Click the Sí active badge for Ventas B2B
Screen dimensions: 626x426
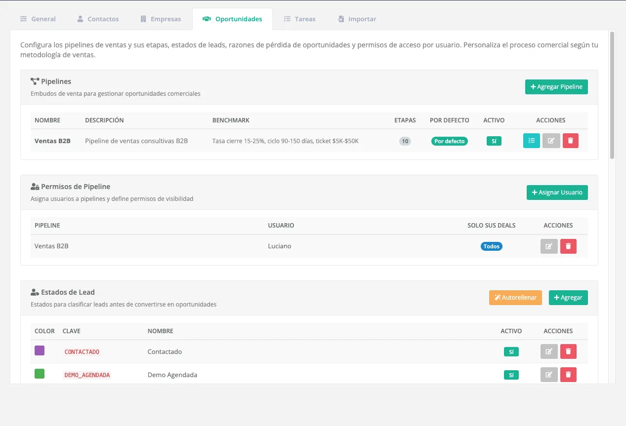pyautogui.click(x=494, y=141)
